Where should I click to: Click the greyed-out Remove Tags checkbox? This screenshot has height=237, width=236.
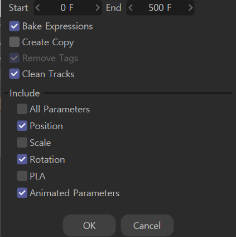click(15, 58)
